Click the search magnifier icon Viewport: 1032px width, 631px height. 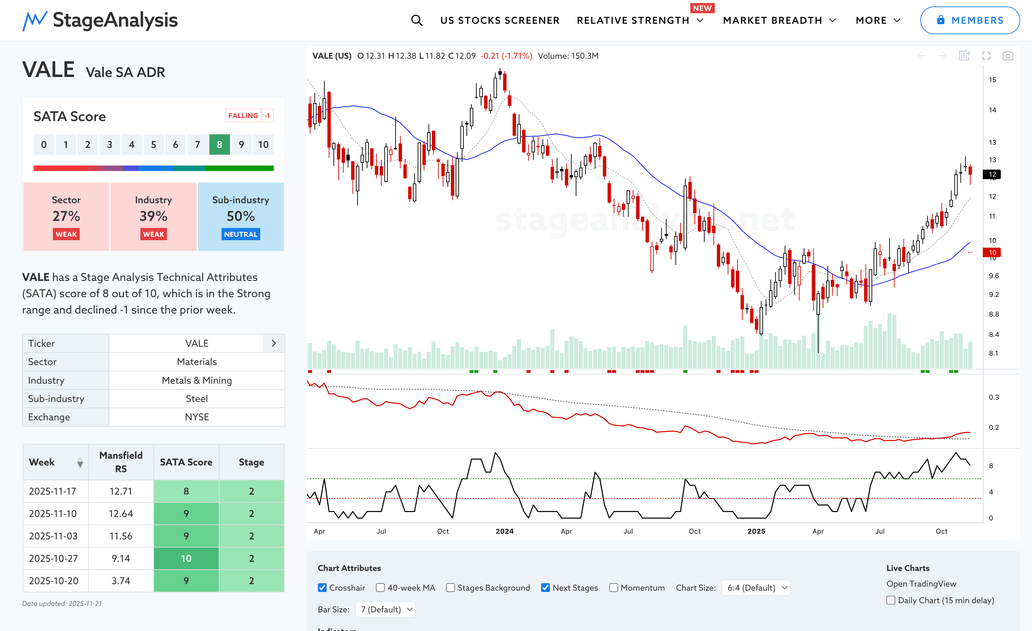point(416,20)
